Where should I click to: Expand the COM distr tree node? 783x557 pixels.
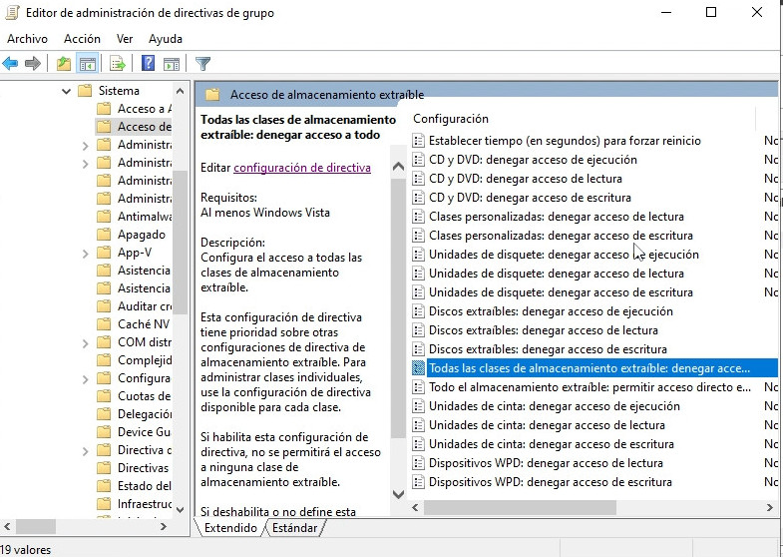click(85, 342)
